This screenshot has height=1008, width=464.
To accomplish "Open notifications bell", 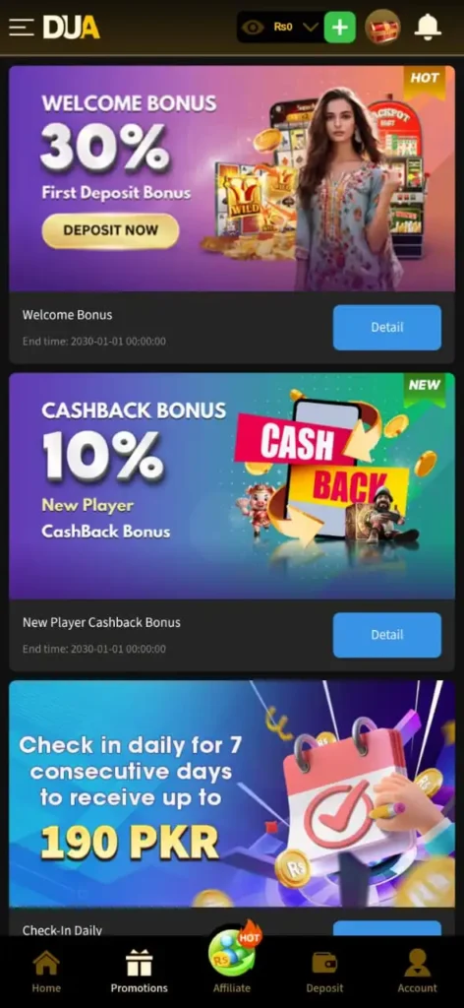I will pyautogui.click(x=428, y=27).
